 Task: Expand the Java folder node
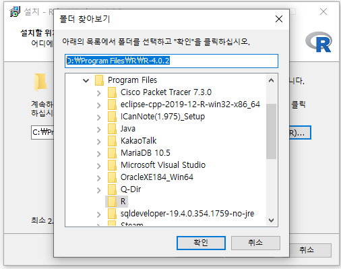tap(98, 129)
